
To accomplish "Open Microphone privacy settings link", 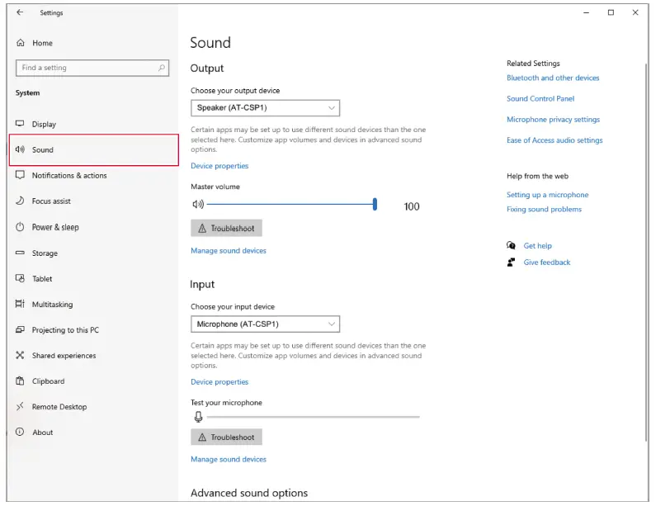I will [553, 120].
